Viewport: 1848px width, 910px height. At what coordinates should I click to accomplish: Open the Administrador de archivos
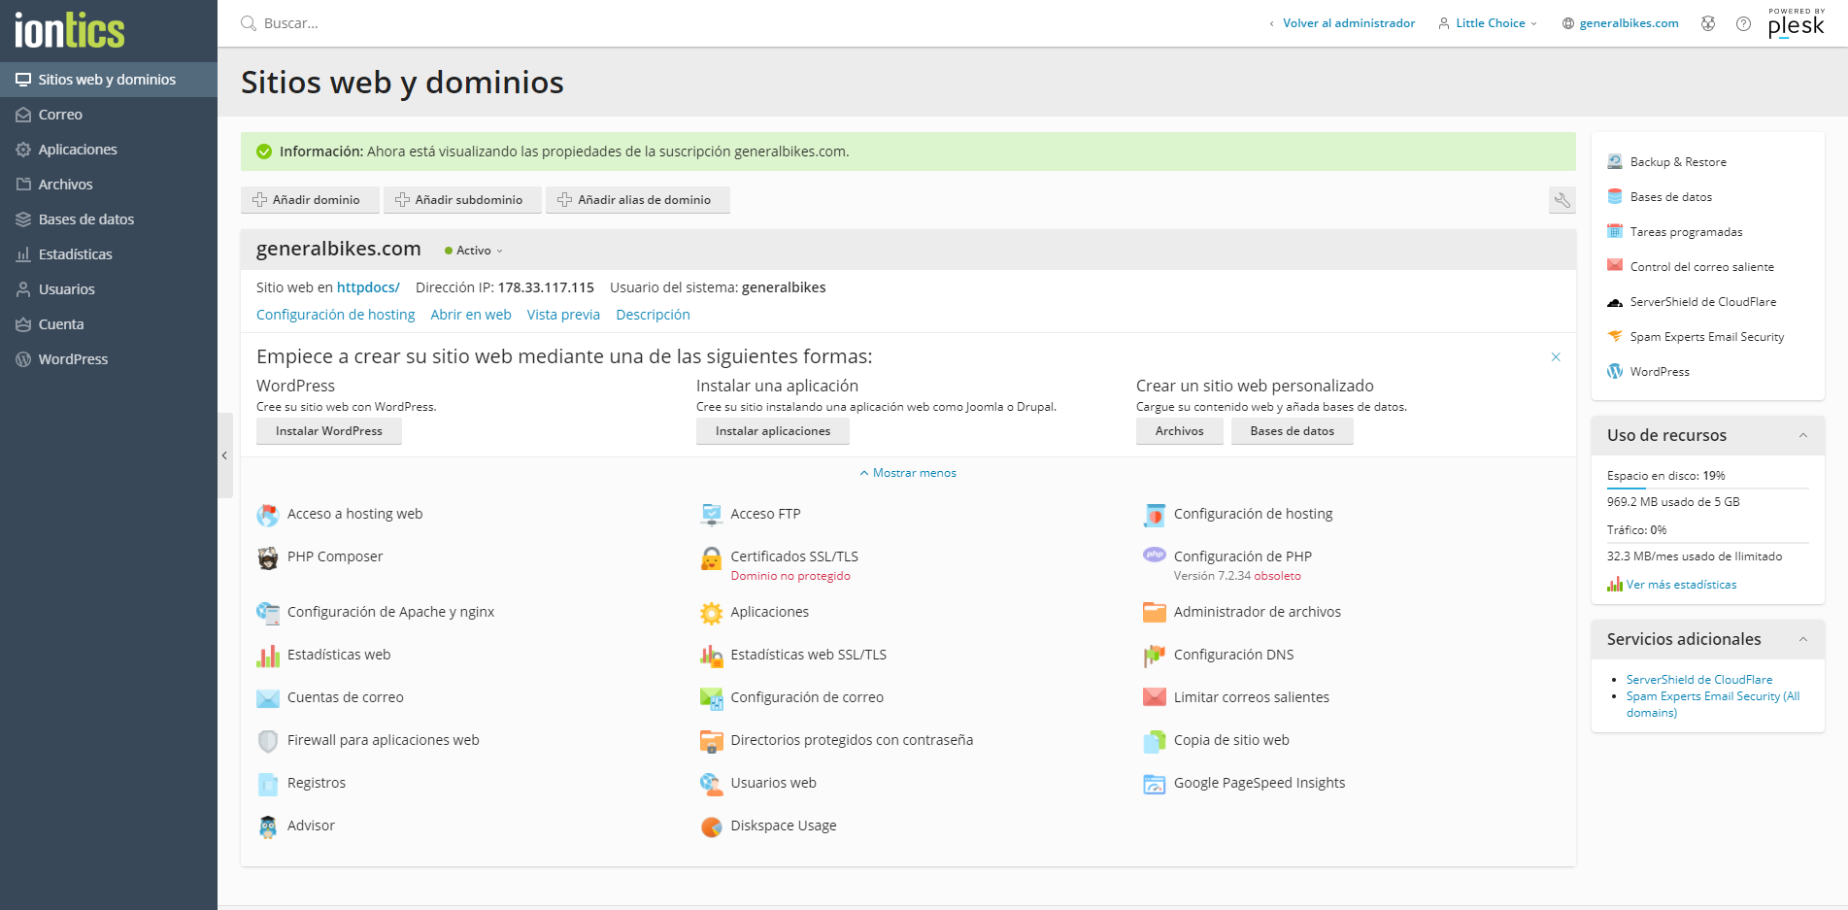(x=1258, y=612)
